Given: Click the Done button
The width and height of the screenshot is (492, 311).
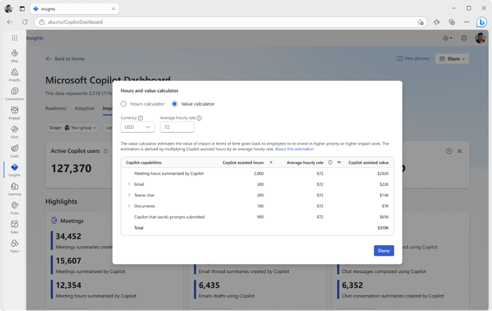Looking at the screenshot, I should click(384, 251).
